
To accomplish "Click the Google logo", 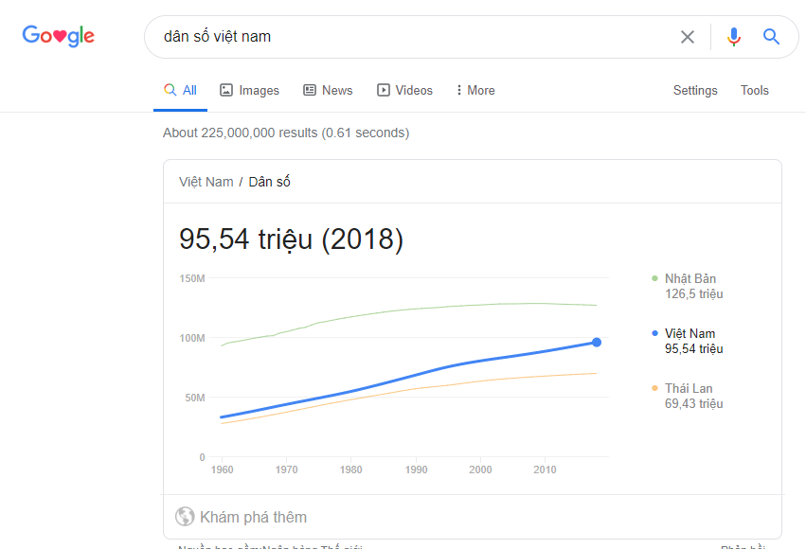I will (x=58, y=36).
